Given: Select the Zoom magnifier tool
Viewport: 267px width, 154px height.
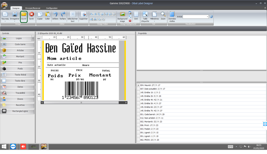Looking at the screenshot, I should coord(163,14).
